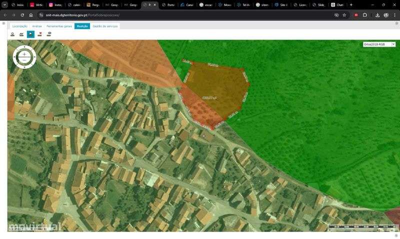Expand the right side panel handle
The height and width of the screenshot is (239, 400).
396,23
